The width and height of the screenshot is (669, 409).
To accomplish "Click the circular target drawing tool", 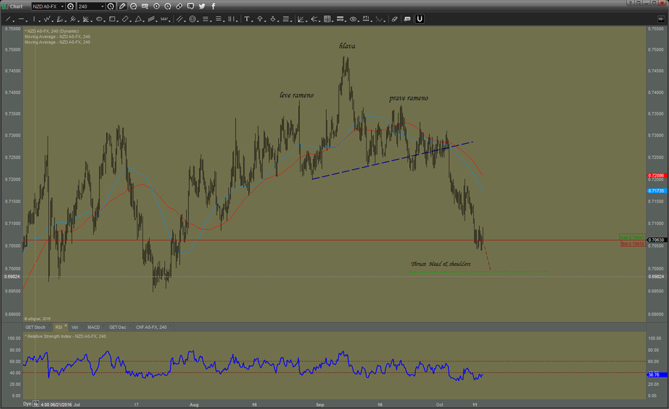I will pyautogui.click(x=193, y=19).
